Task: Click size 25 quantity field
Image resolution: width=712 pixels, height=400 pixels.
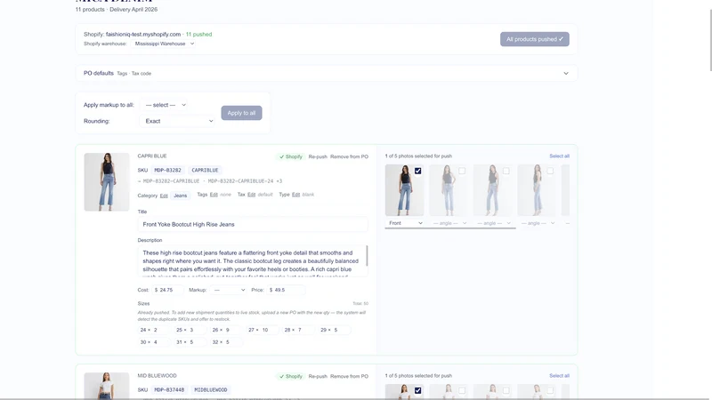Action: coord(190,330)
